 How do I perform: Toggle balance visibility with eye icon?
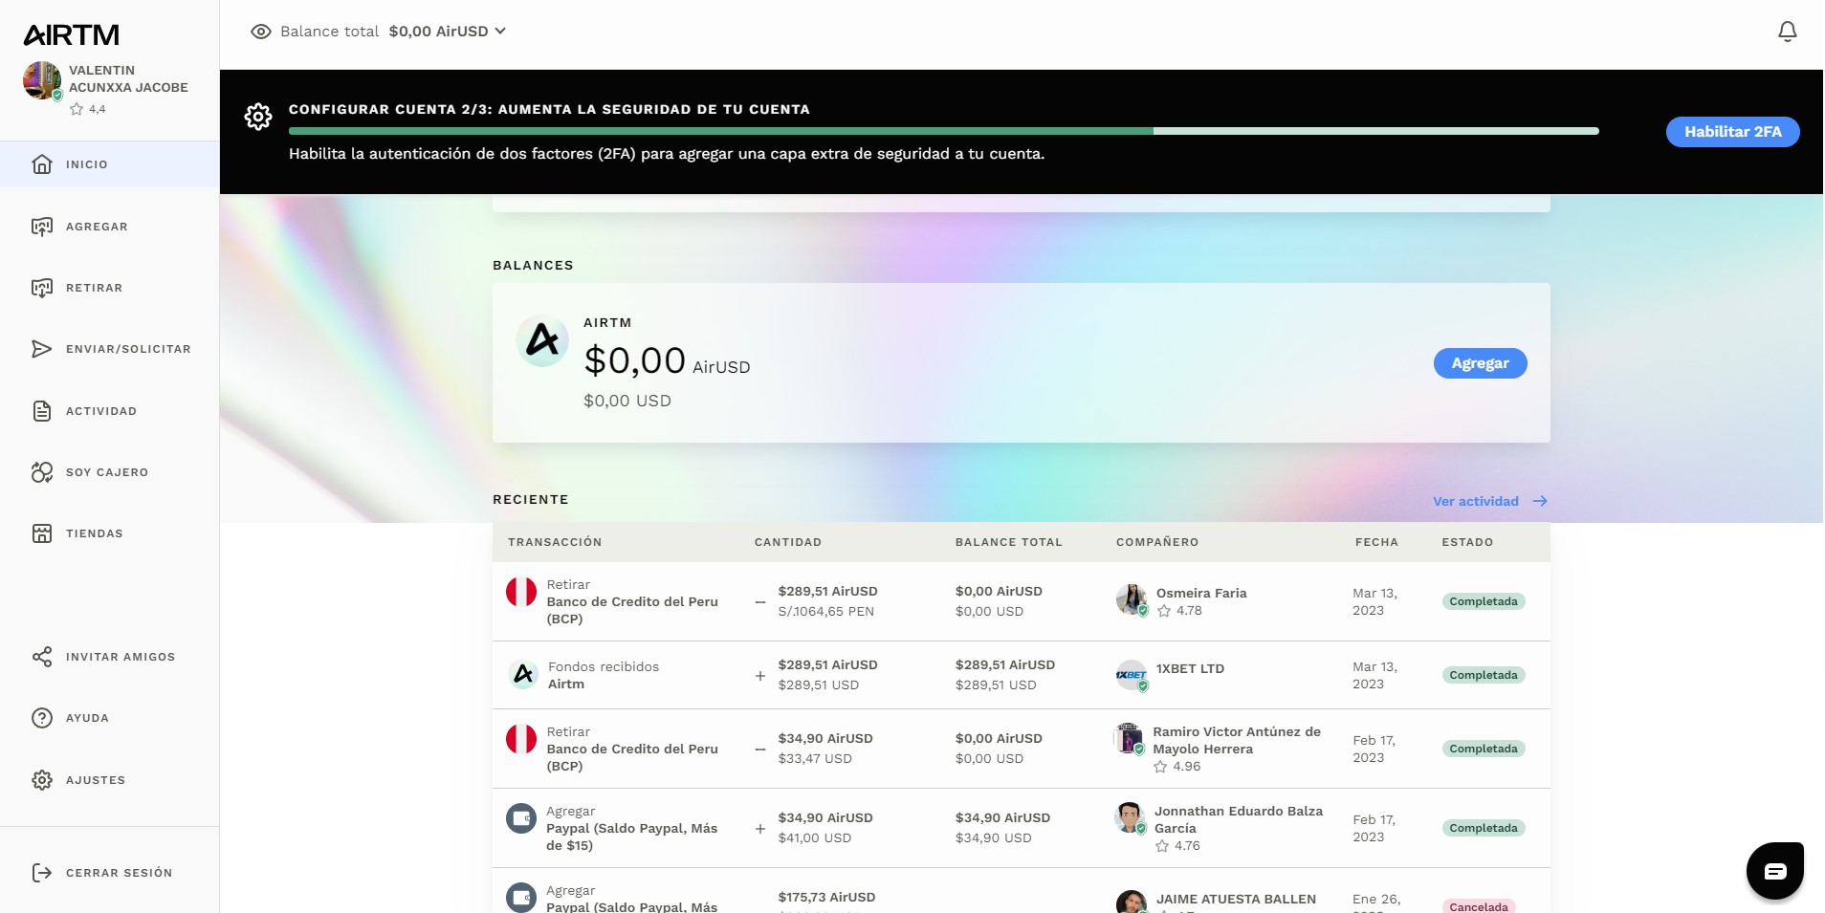coord(260,32)
